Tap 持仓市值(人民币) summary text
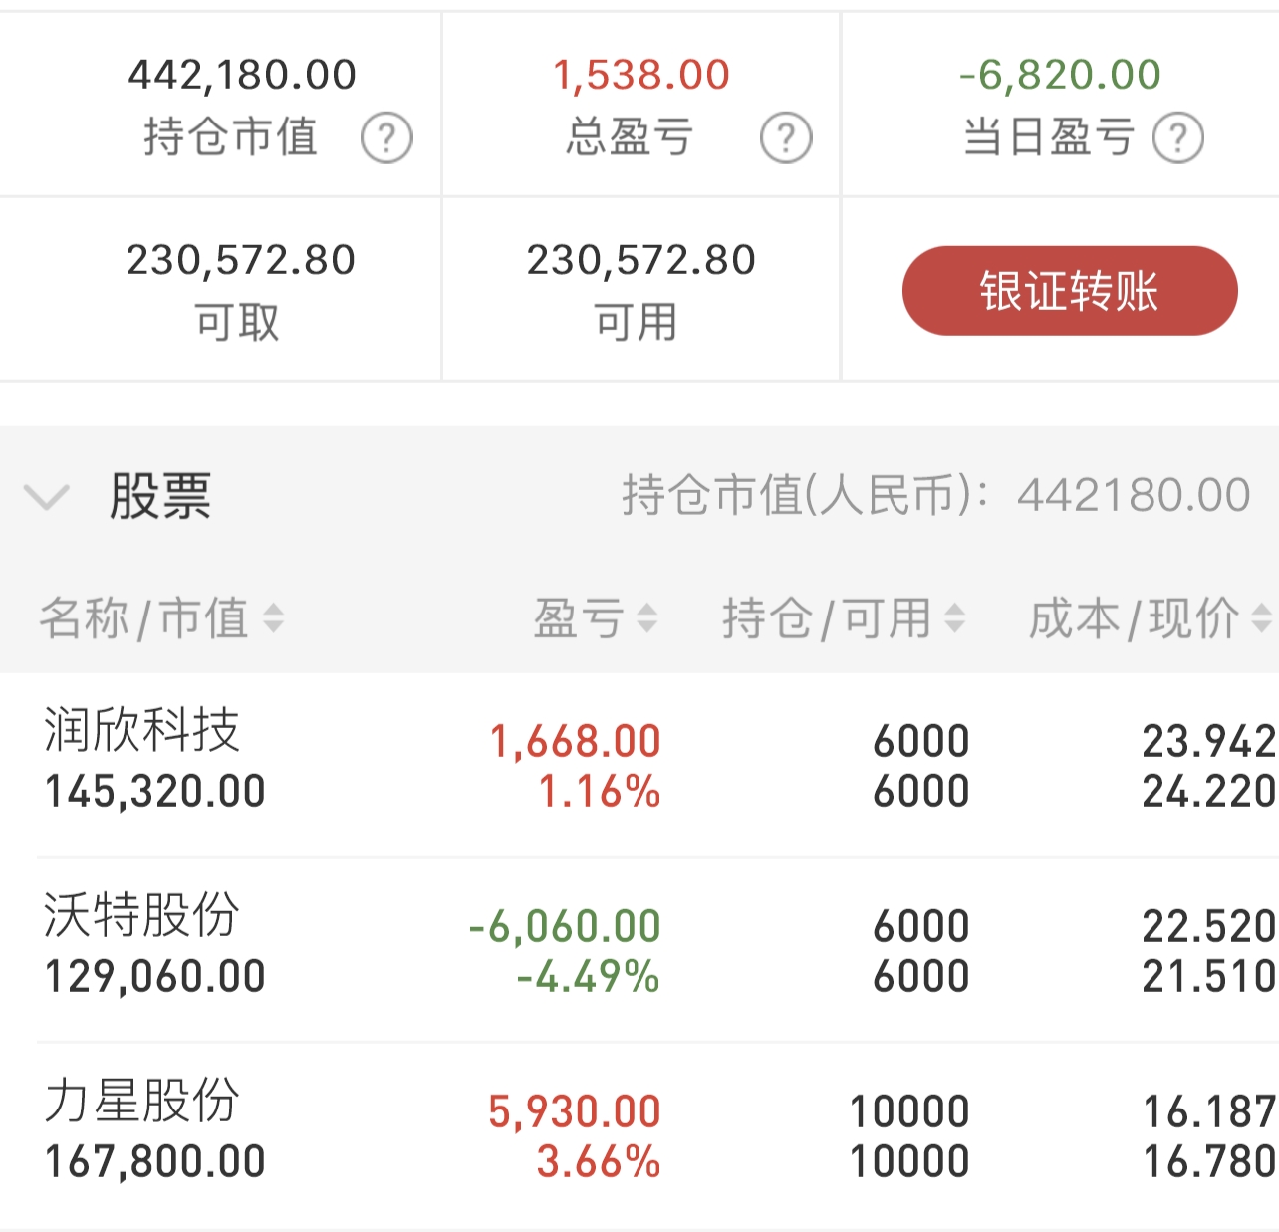 click(936, 495)
